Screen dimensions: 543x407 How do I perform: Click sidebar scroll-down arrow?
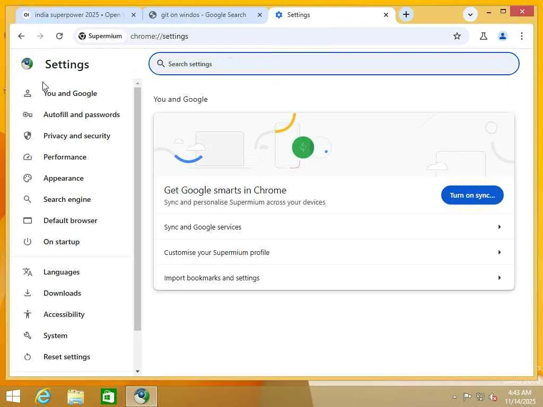pyautogui.click(x=137, y=371)
